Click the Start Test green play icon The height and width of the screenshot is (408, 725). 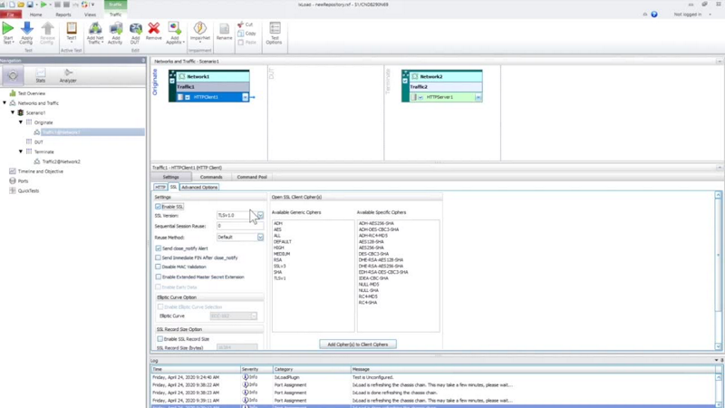point(8,28)
